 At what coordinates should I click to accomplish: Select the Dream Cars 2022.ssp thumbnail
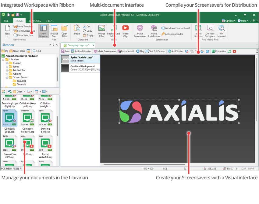coord(10,146)
